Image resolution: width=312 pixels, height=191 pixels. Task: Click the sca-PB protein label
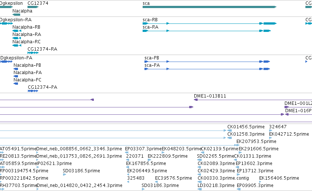[152, 58]
